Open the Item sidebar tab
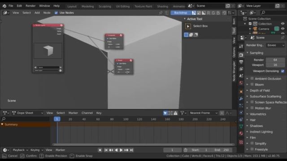287x161 pixels. 234,21
